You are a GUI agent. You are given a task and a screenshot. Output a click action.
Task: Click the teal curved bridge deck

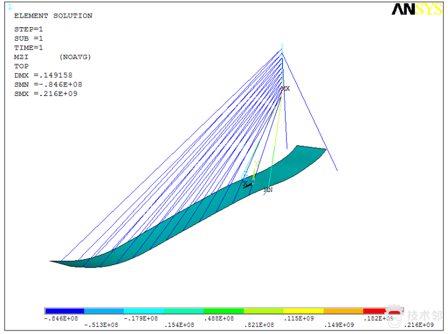[x=177, y=230]
